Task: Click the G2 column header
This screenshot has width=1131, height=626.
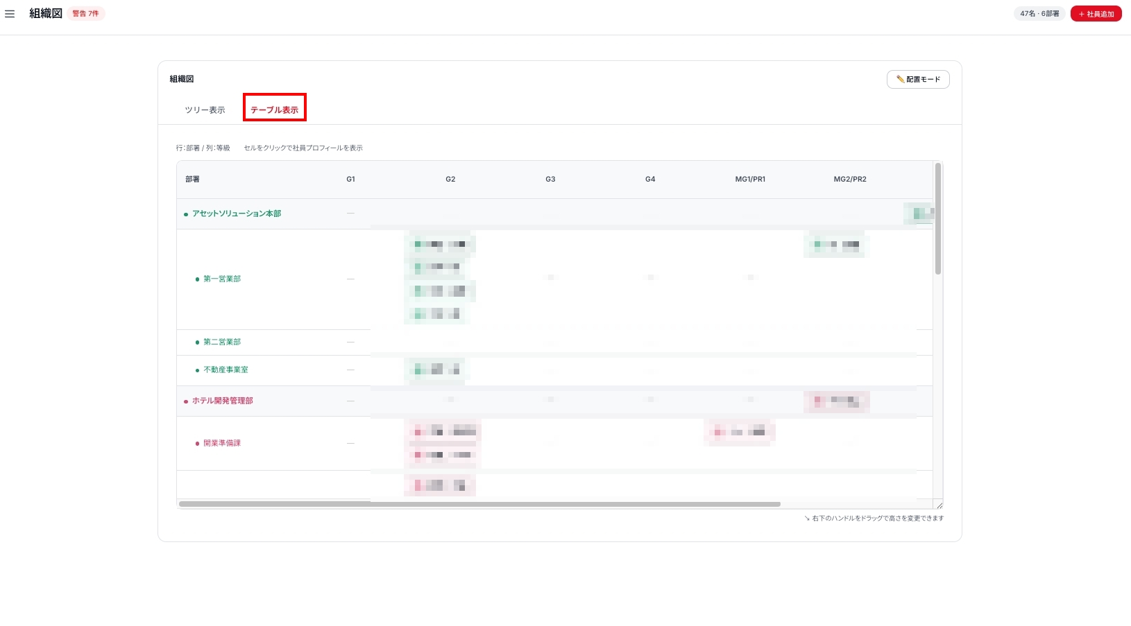Action: pos(450,180)
